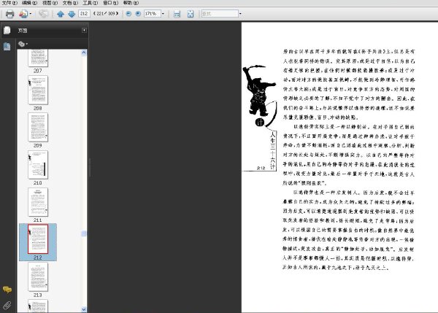Image resolution: width=438 pixels, height=313 pixels.
Task: Click the page number field showing 212
Action: (84, 13)
